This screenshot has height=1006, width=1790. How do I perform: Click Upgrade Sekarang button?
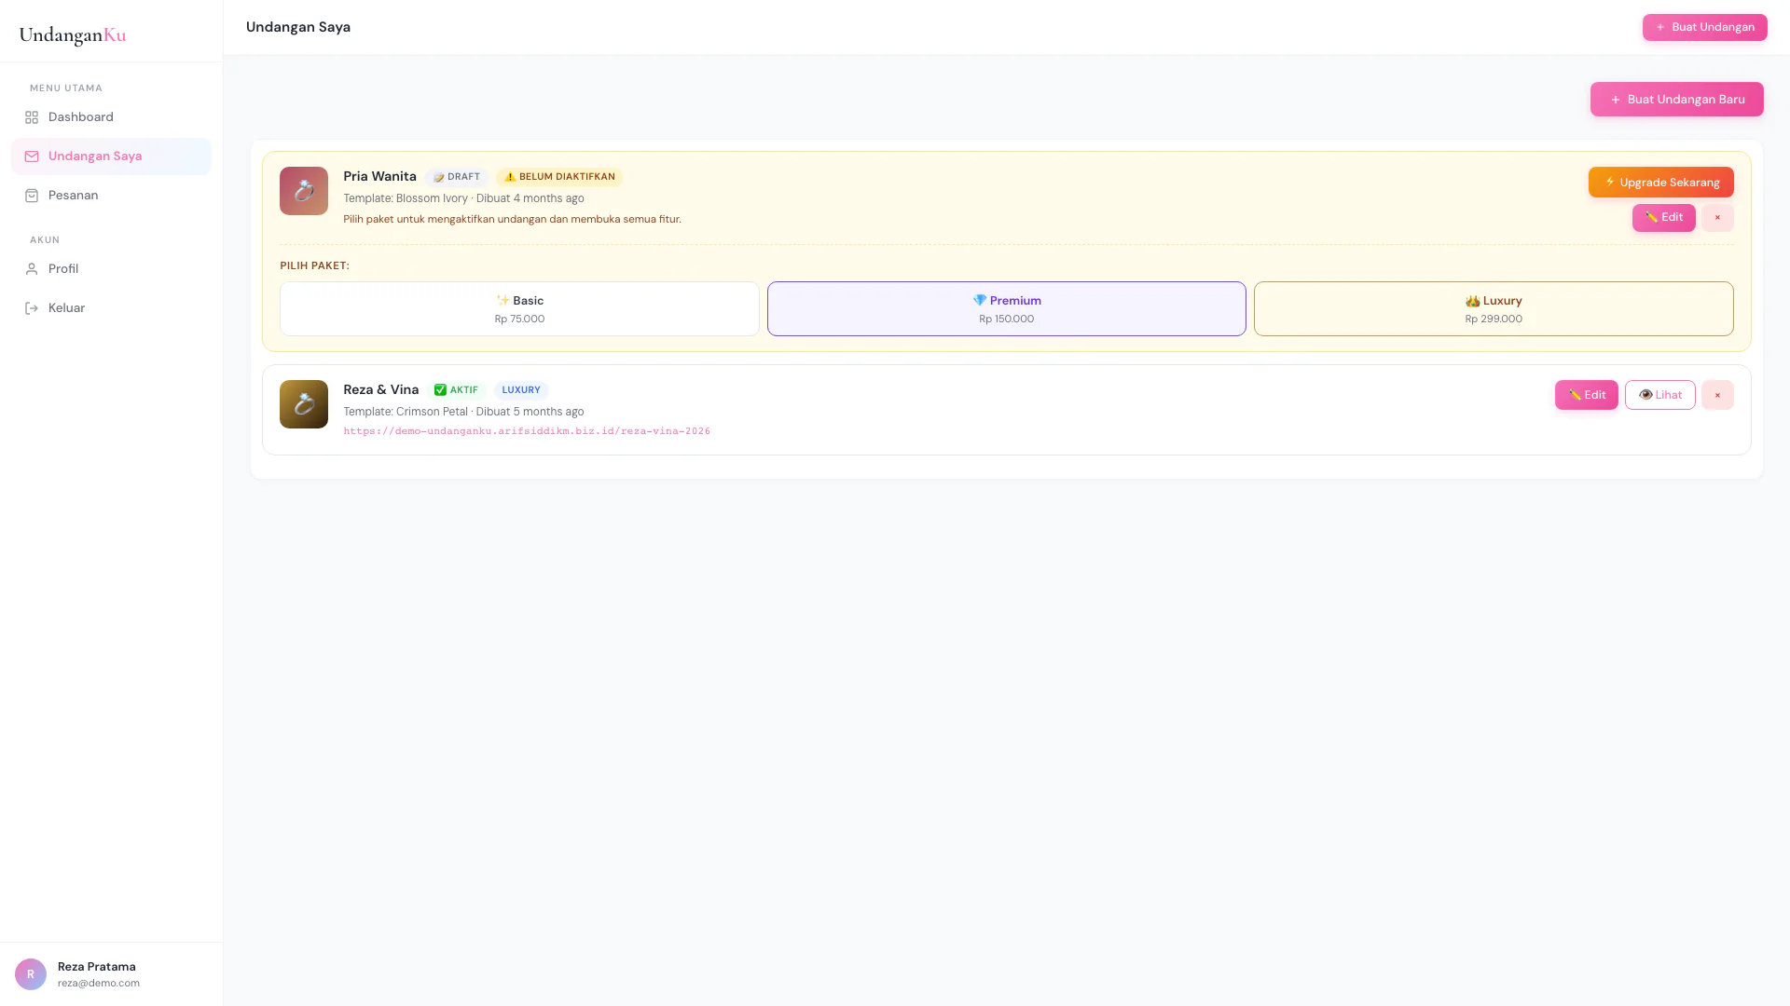1660,183
